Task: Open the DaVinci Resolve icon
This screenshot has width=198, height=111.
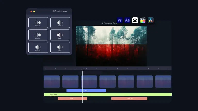Action: pyautogui.click(x=151, y=20)
